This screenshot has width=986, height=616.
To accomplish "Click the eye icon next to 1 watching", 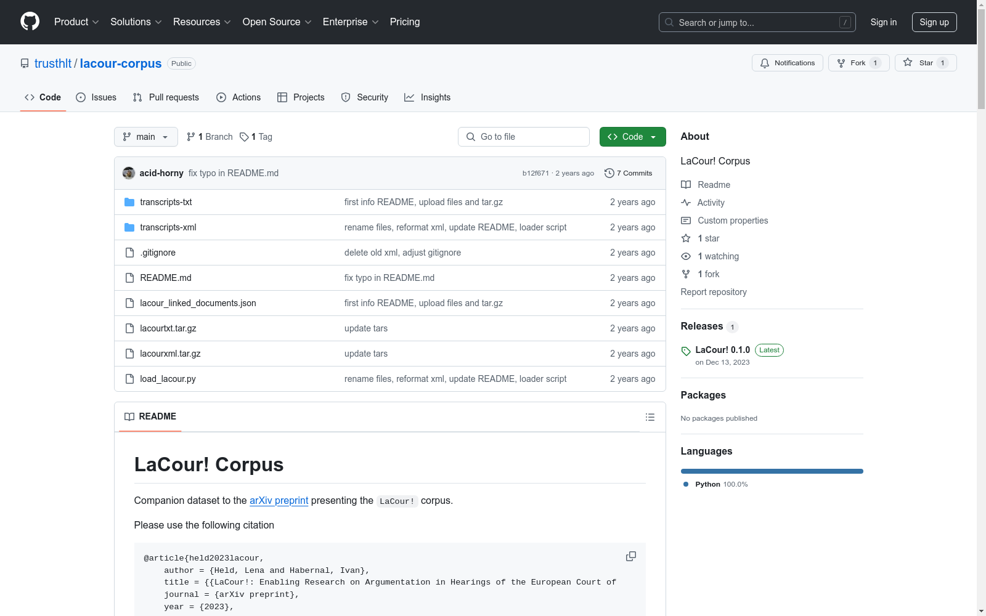I will click(x=686, y=256).
